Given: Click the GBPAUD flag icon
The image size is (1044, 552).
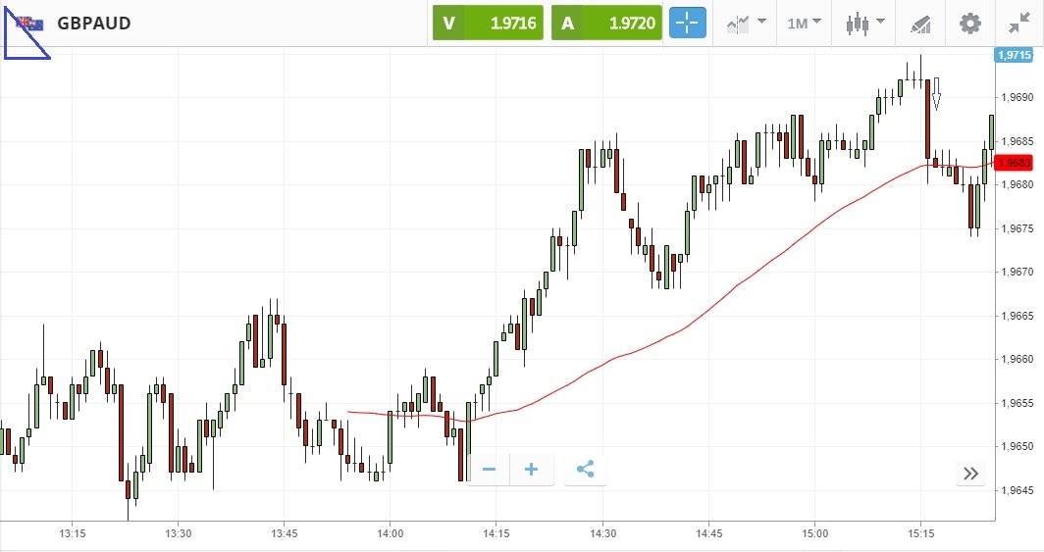Looking at the screenshot, I should [x=29, y=23].
